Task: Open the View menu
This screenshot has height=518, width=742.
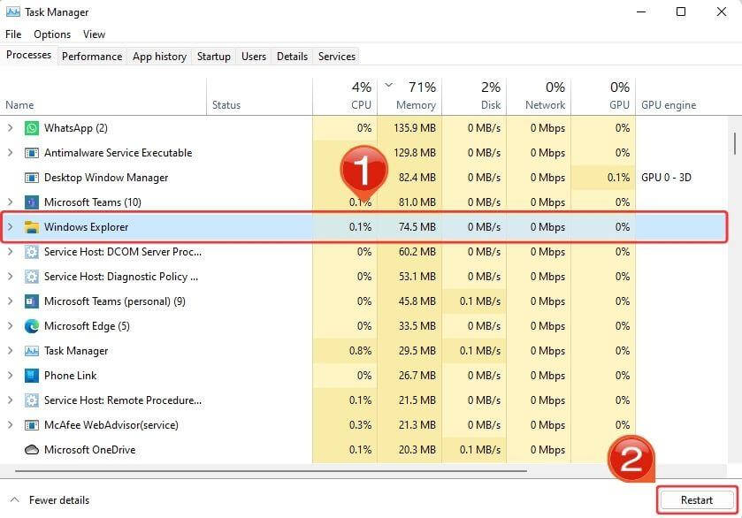Action: 94,34
